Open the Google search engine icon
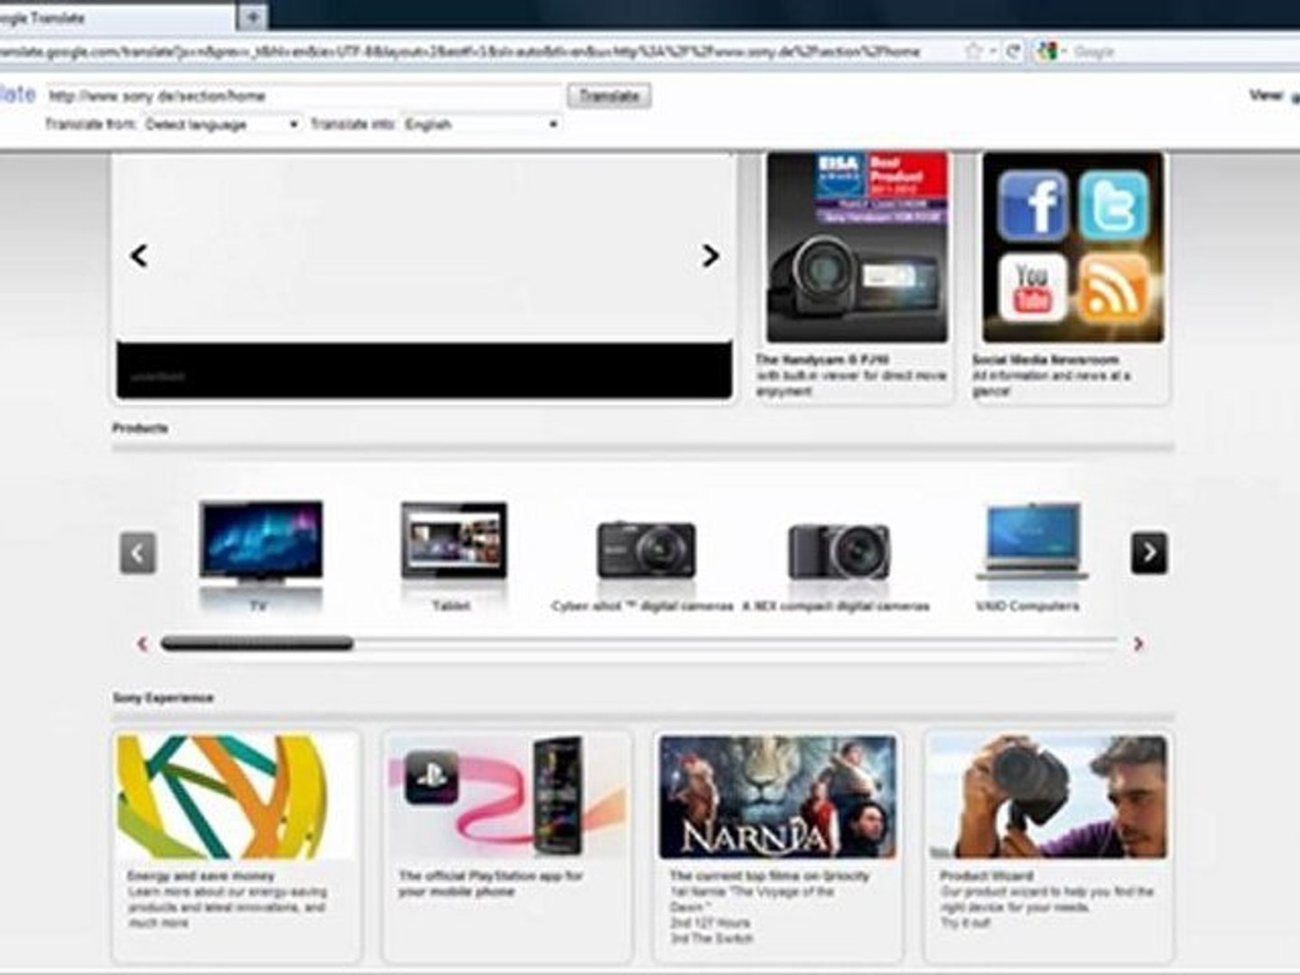Image resolution: width=1300 pixels, height=975 pixels. click(1047, 51)
